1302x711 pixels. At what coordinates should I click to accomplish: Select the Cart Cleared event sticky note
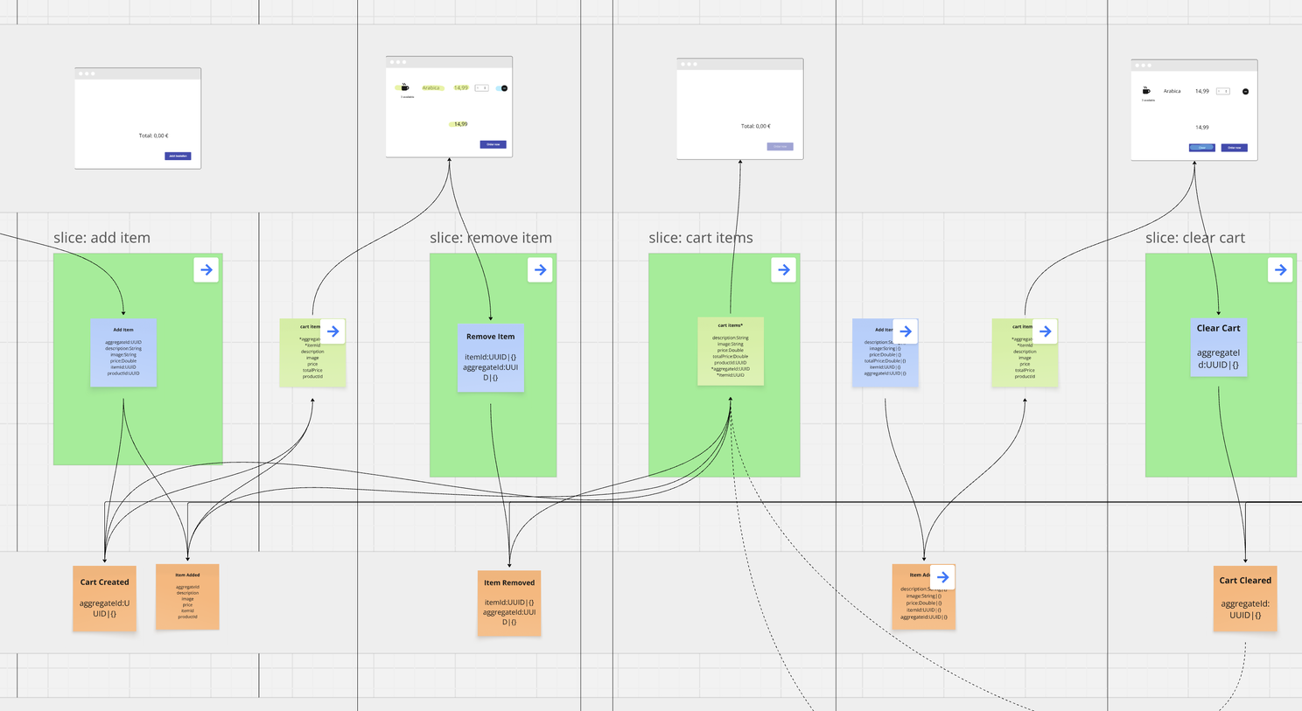(x=1244, y=597)
